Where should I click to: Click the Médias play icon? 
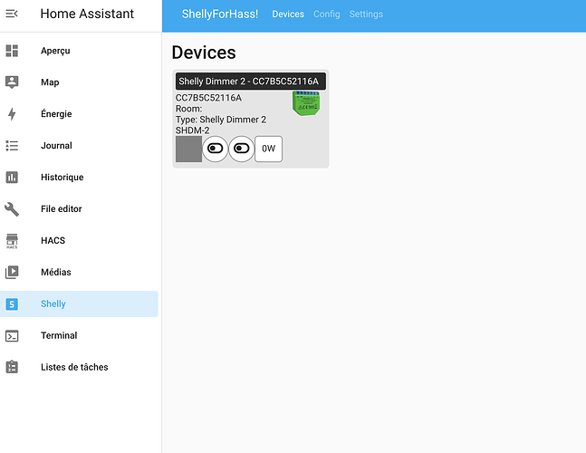(x=12, y=272)
